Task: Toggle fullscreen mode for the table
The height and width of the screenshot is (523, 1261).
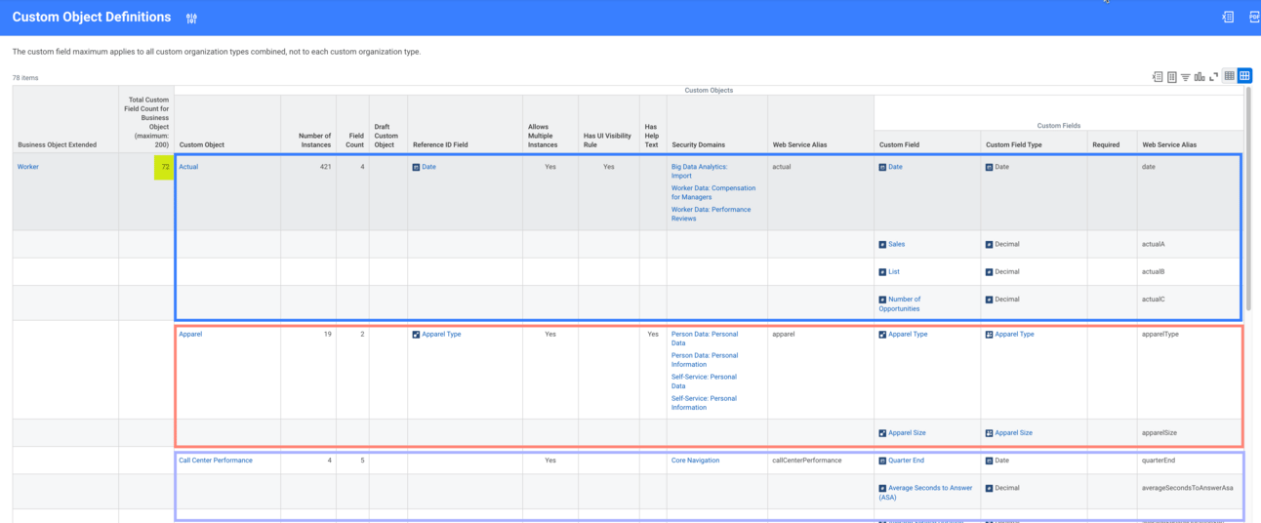Action: click(x=1213, y=77)
